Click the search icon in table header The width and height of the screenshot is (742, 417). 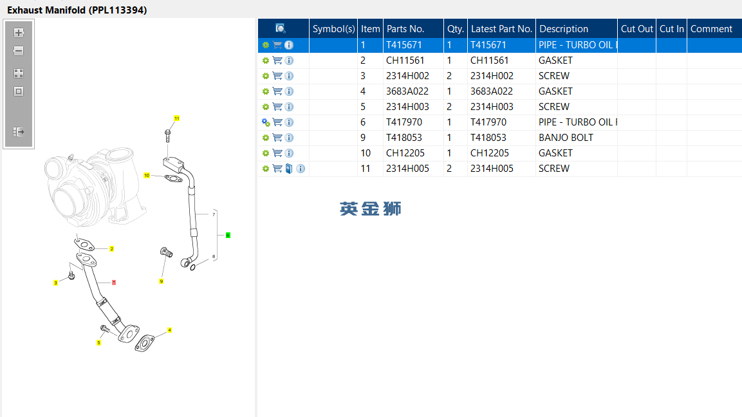[x=281, y=28]
